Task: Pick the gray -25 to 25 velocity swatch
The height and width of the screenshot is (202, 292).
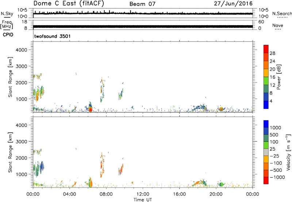Action: 266,152
